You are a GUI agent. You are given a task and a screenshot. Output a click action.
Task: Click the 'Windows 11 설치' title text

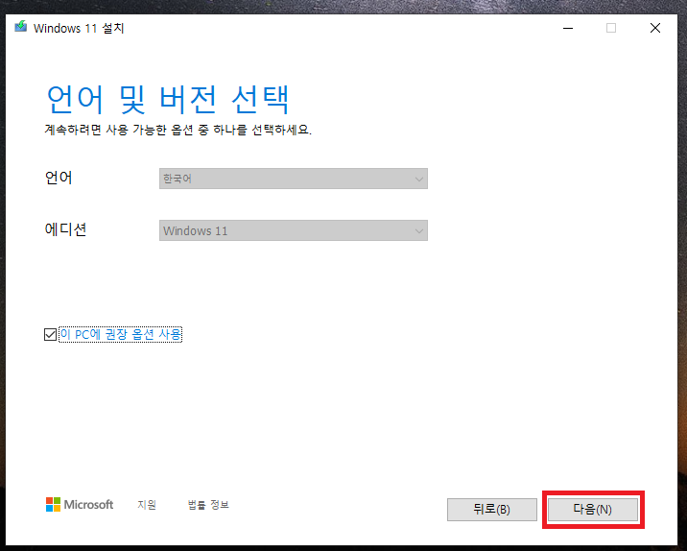(79, 28)
